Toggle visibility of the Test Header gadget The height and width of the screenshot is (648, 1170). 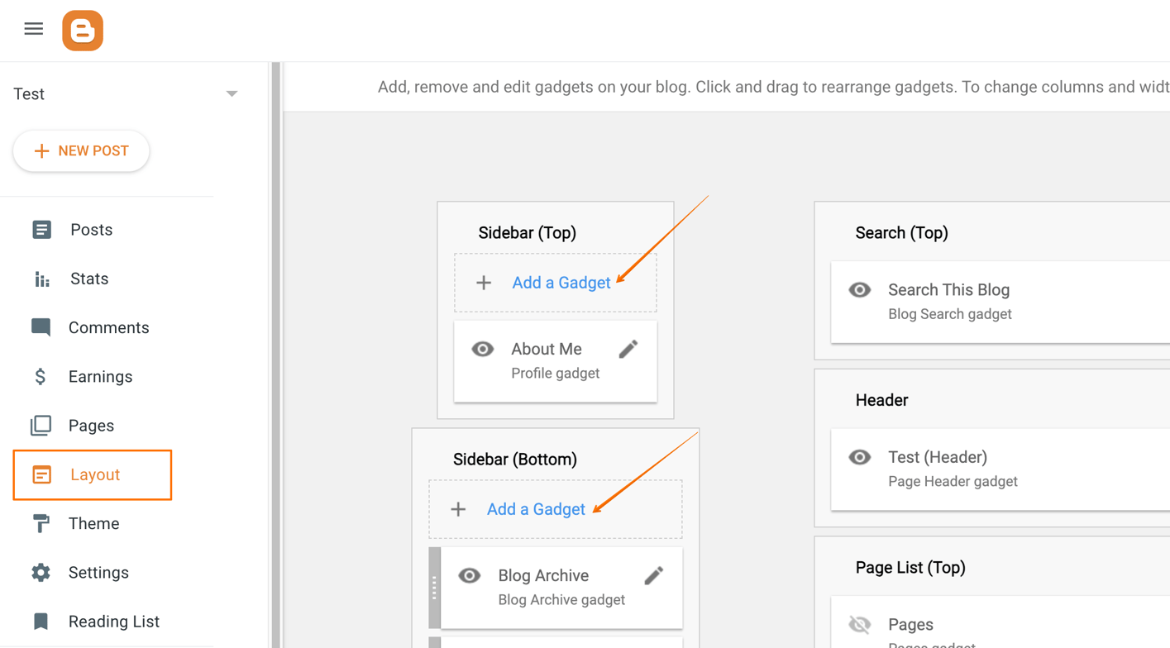click(859, 457)
